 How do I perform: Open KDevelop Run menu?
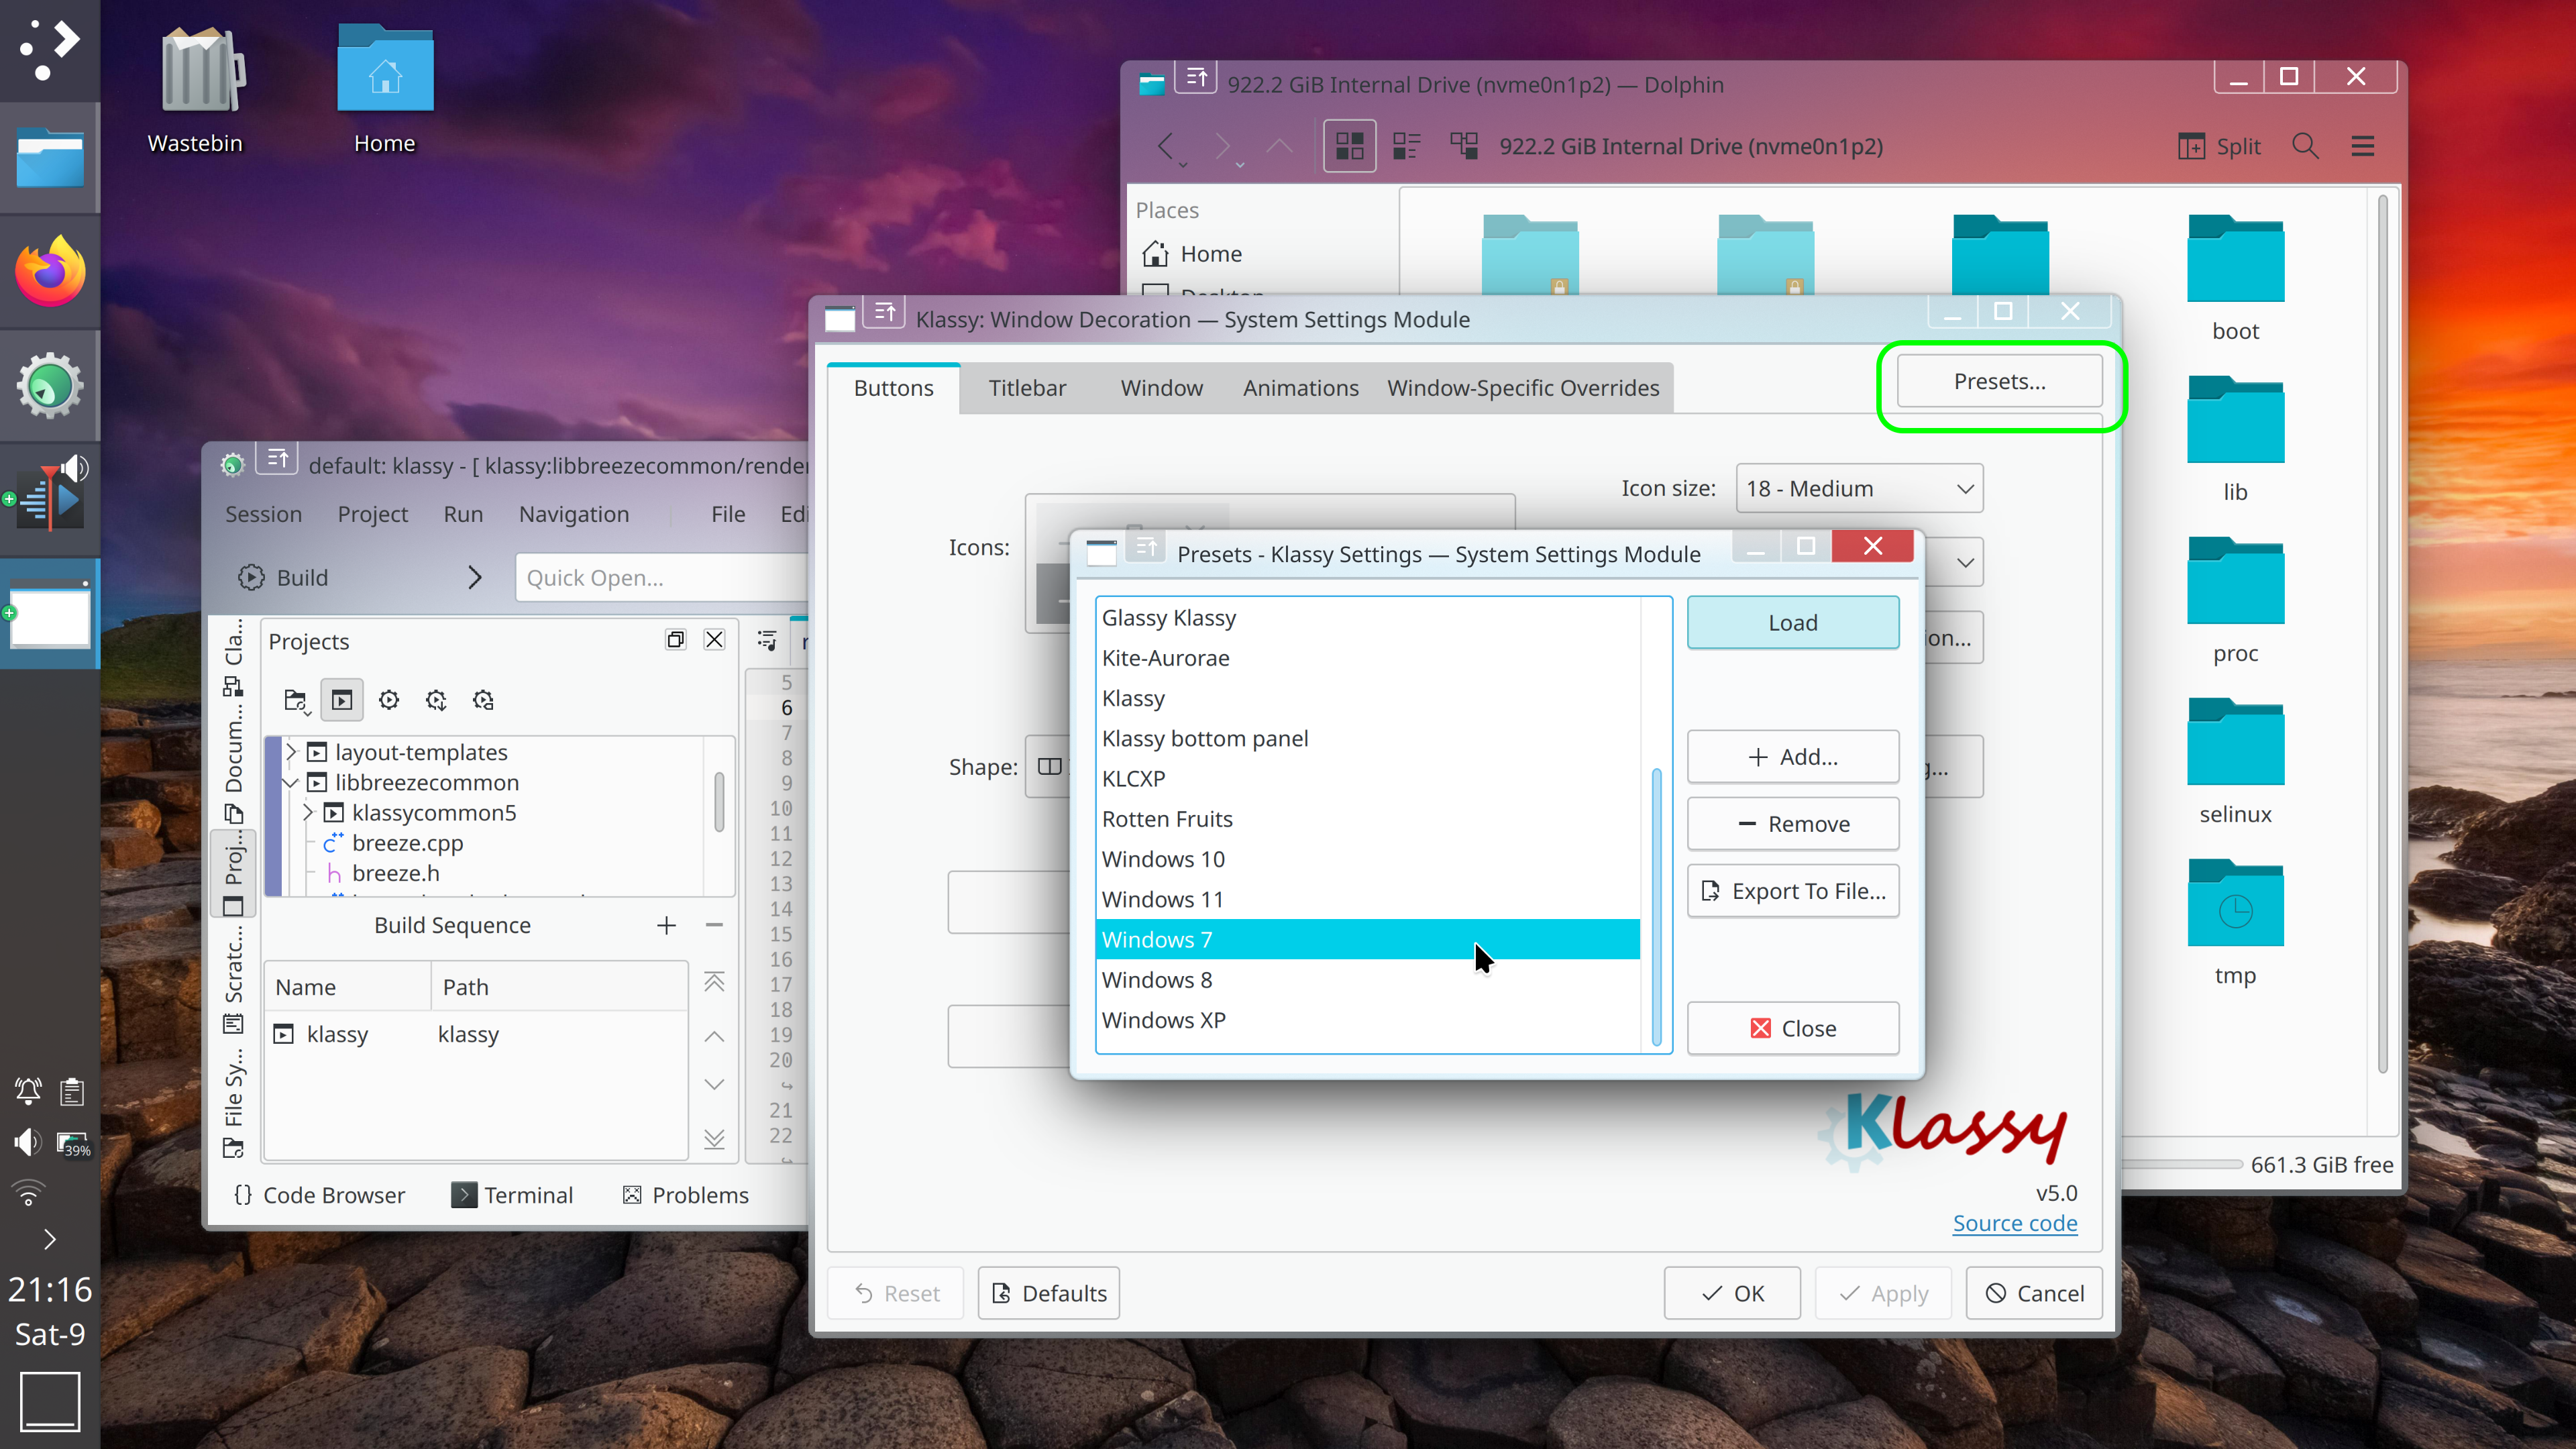(463, 514)
